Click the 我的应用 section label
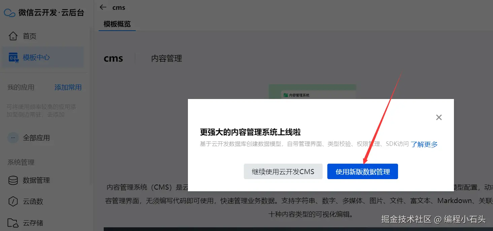 point(21,87)
